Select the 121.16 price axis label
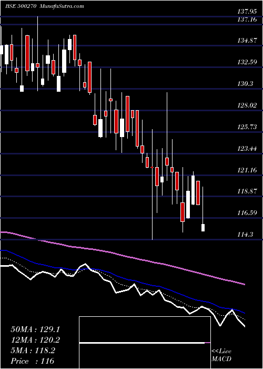Viewport: 263px width, 369px height. (x=247, y=170)
